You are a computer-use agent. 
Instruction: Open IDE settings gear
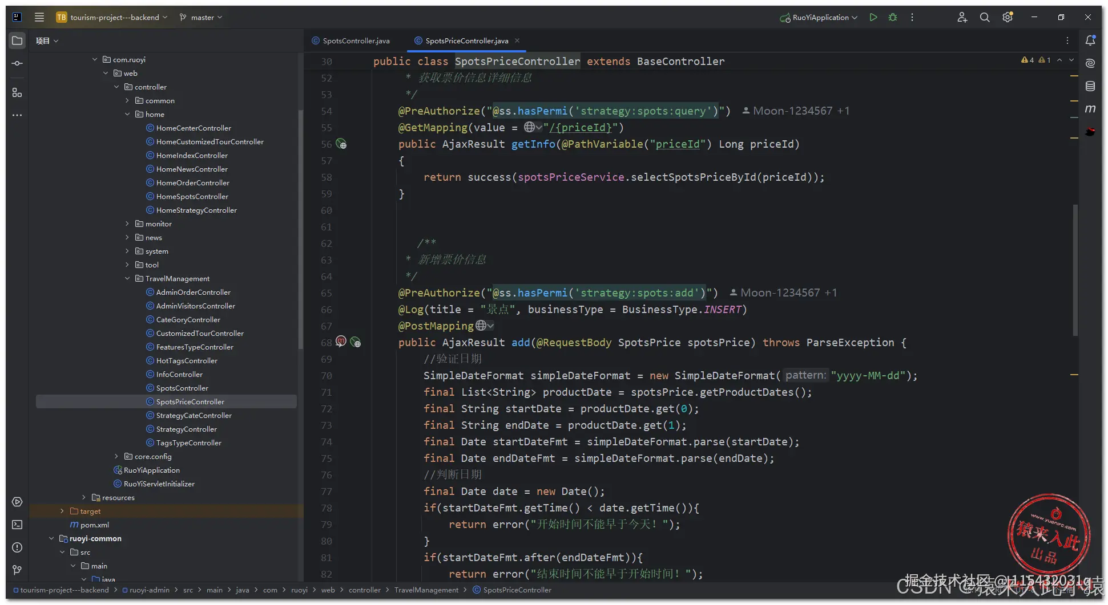click(1008, 17)
